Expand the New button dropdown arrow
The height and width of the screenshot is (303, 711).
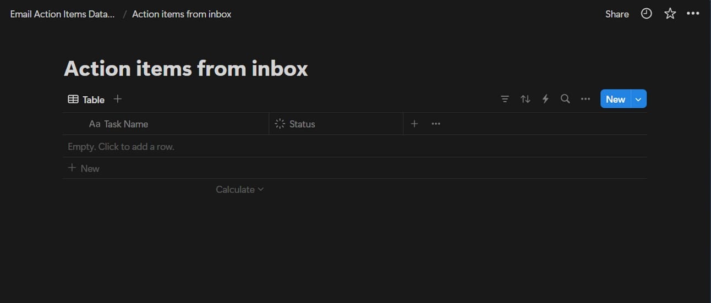tap(638, 99)
